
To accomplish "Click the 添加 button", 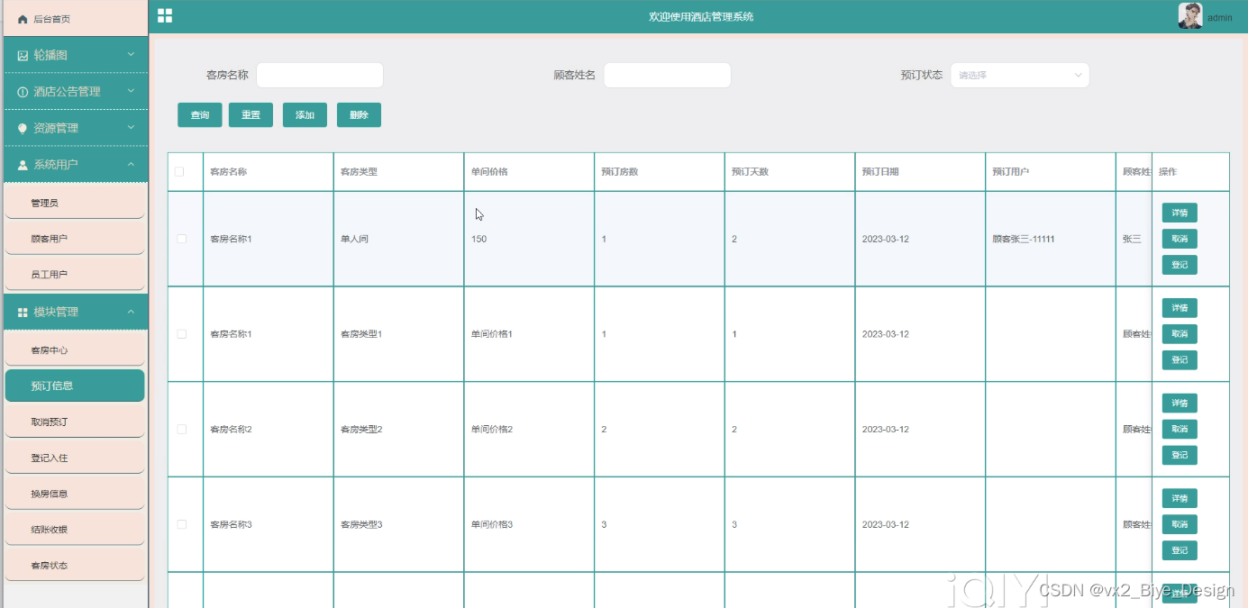I will [305, 115].
